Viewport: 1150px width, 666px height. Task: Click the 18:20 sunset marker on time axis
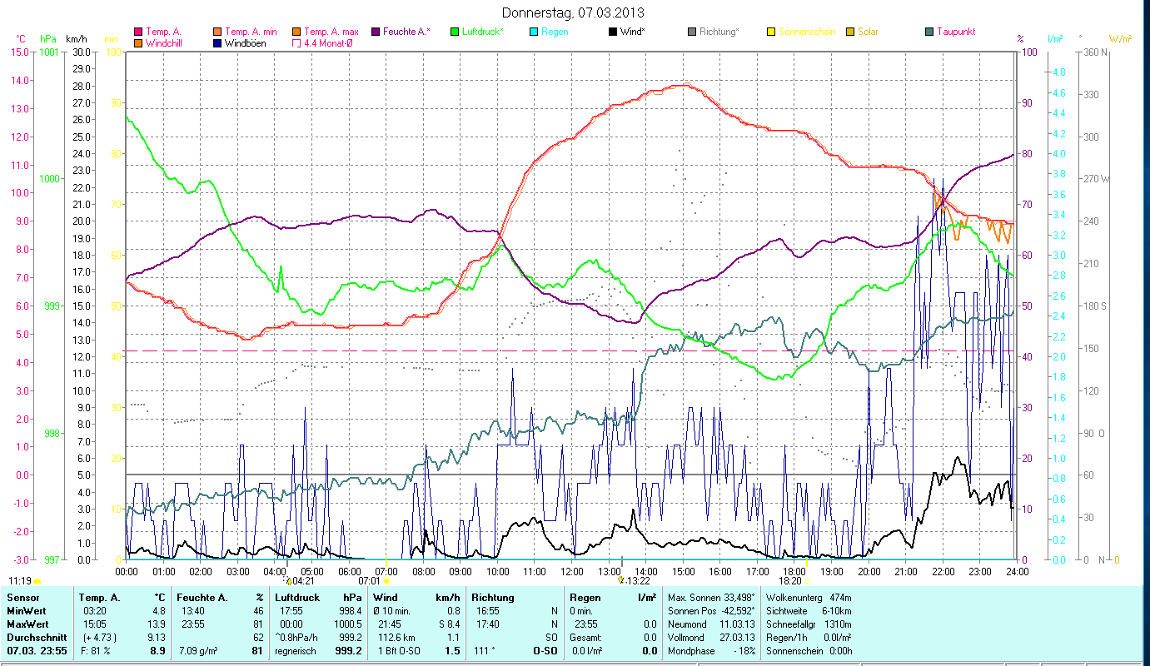(790, 580)
